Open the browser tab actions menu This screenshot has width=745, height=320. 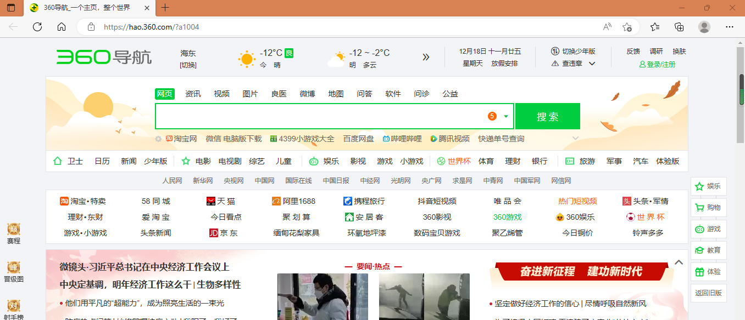[x=11, y=8]
